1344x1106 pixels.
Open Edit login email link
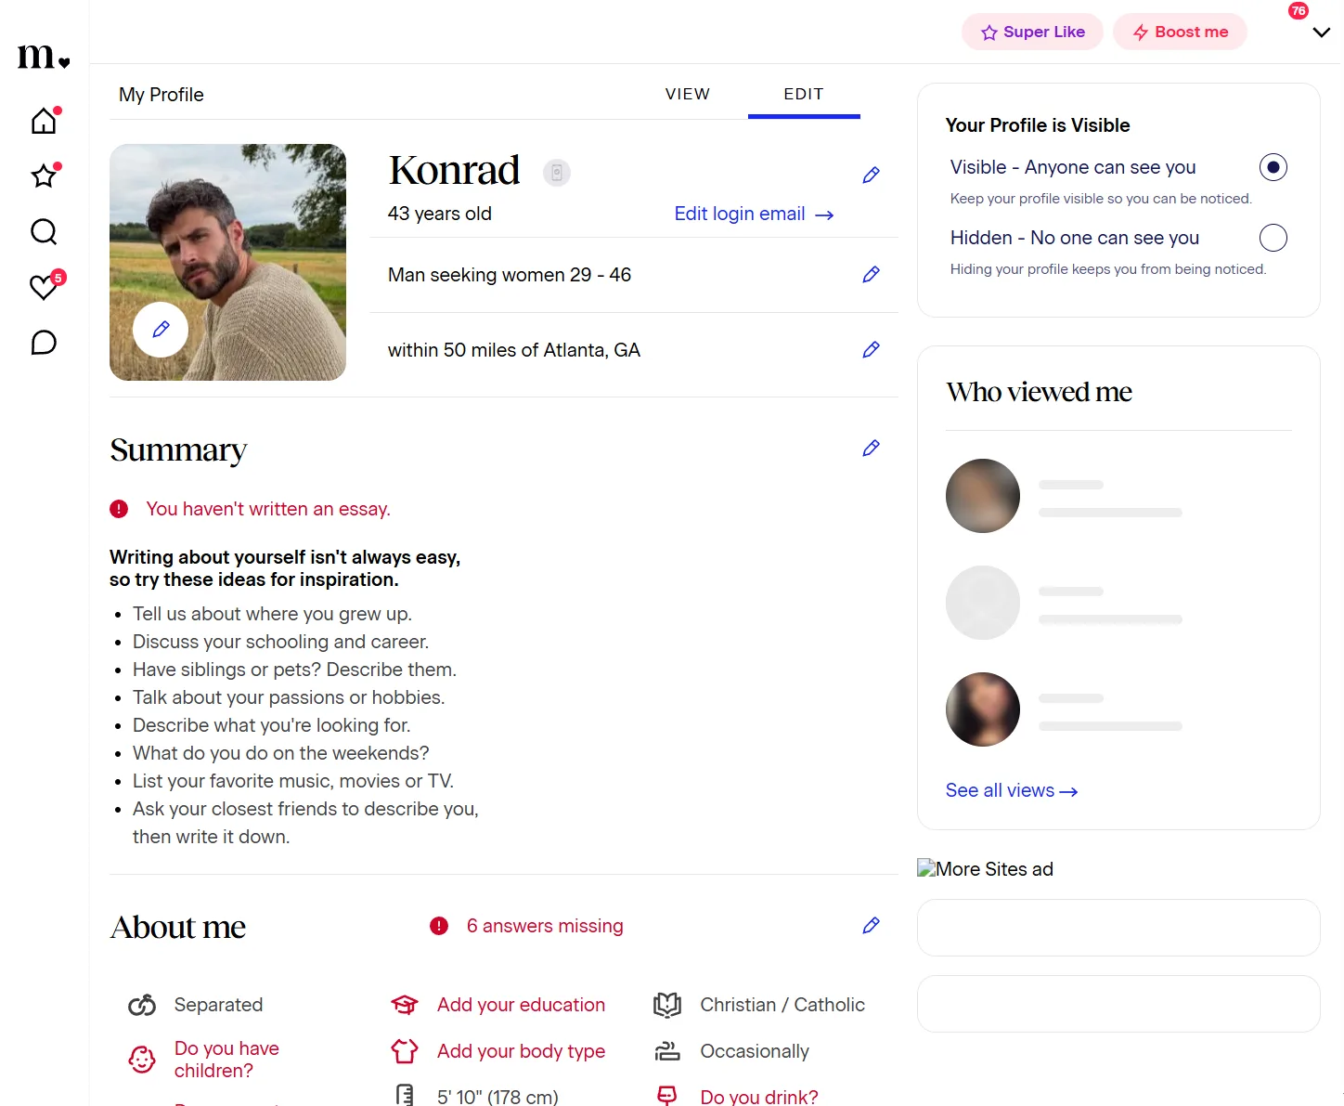pyautogui.click(x=754, y=214)
